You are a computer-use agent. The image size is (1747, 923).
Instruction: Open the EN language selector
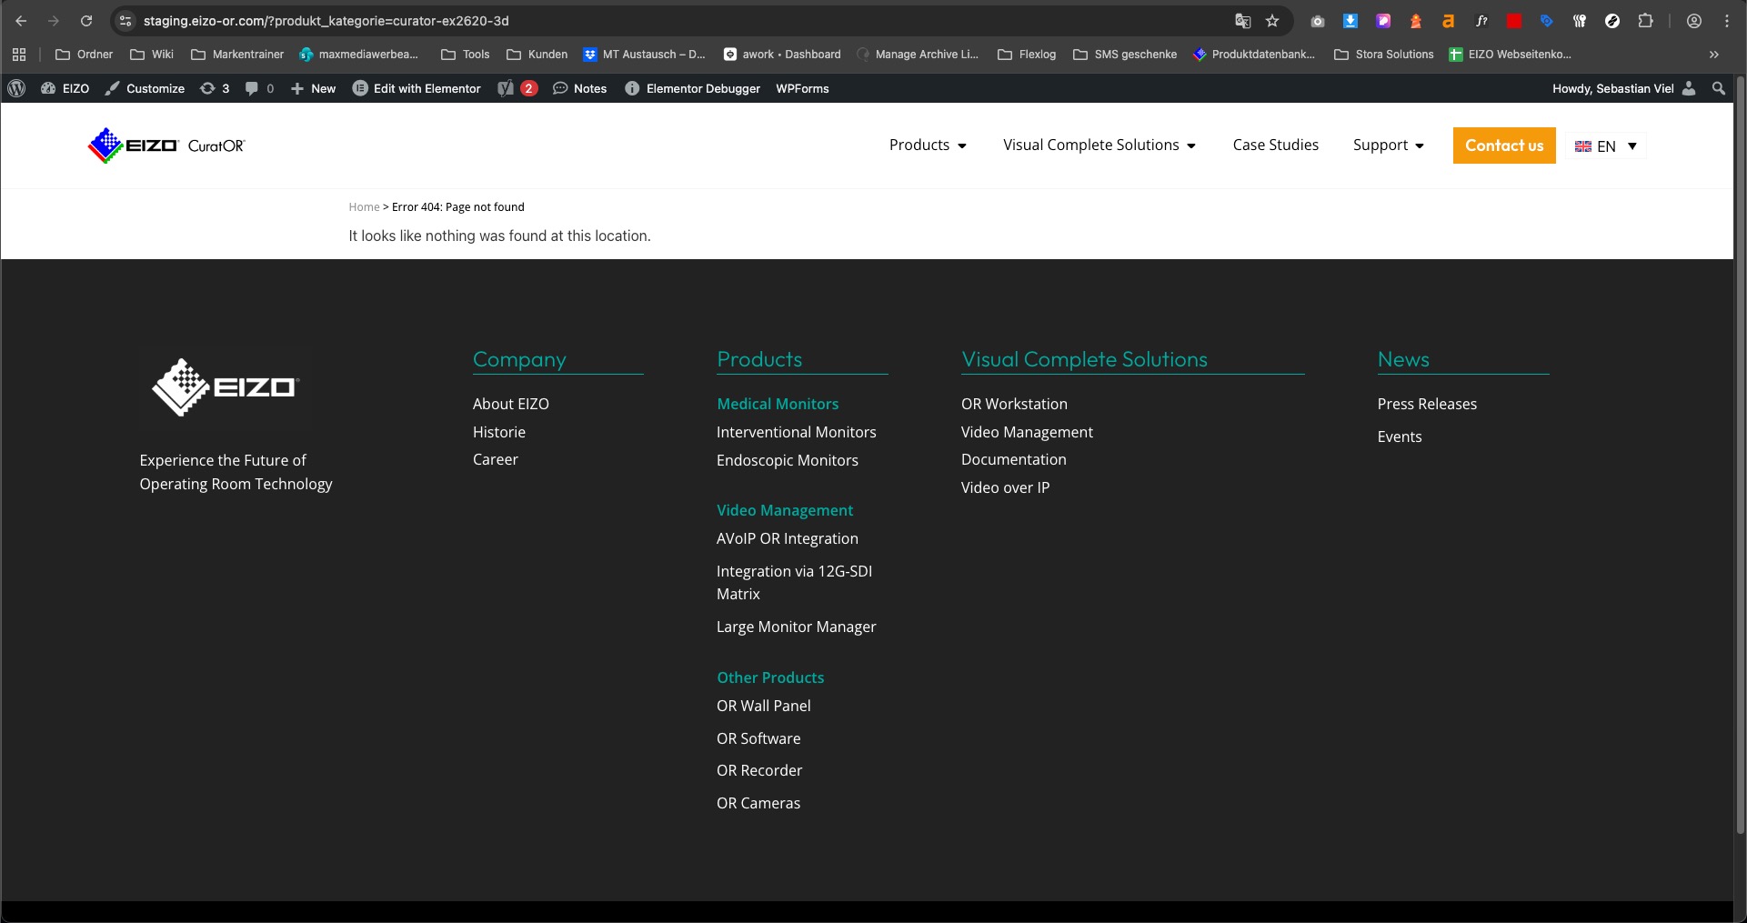(1605, 146)
